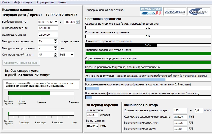Click the packs field 6,8

pyautogui.click(x=198, y=110)
